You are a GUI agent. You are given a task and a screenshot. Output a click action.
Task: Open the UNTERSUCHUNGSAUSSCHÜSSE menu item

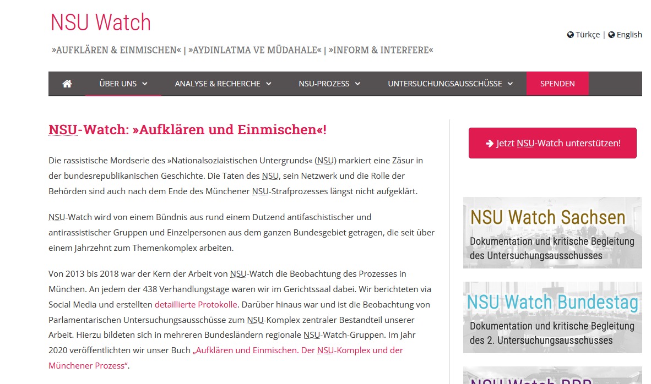451,84
